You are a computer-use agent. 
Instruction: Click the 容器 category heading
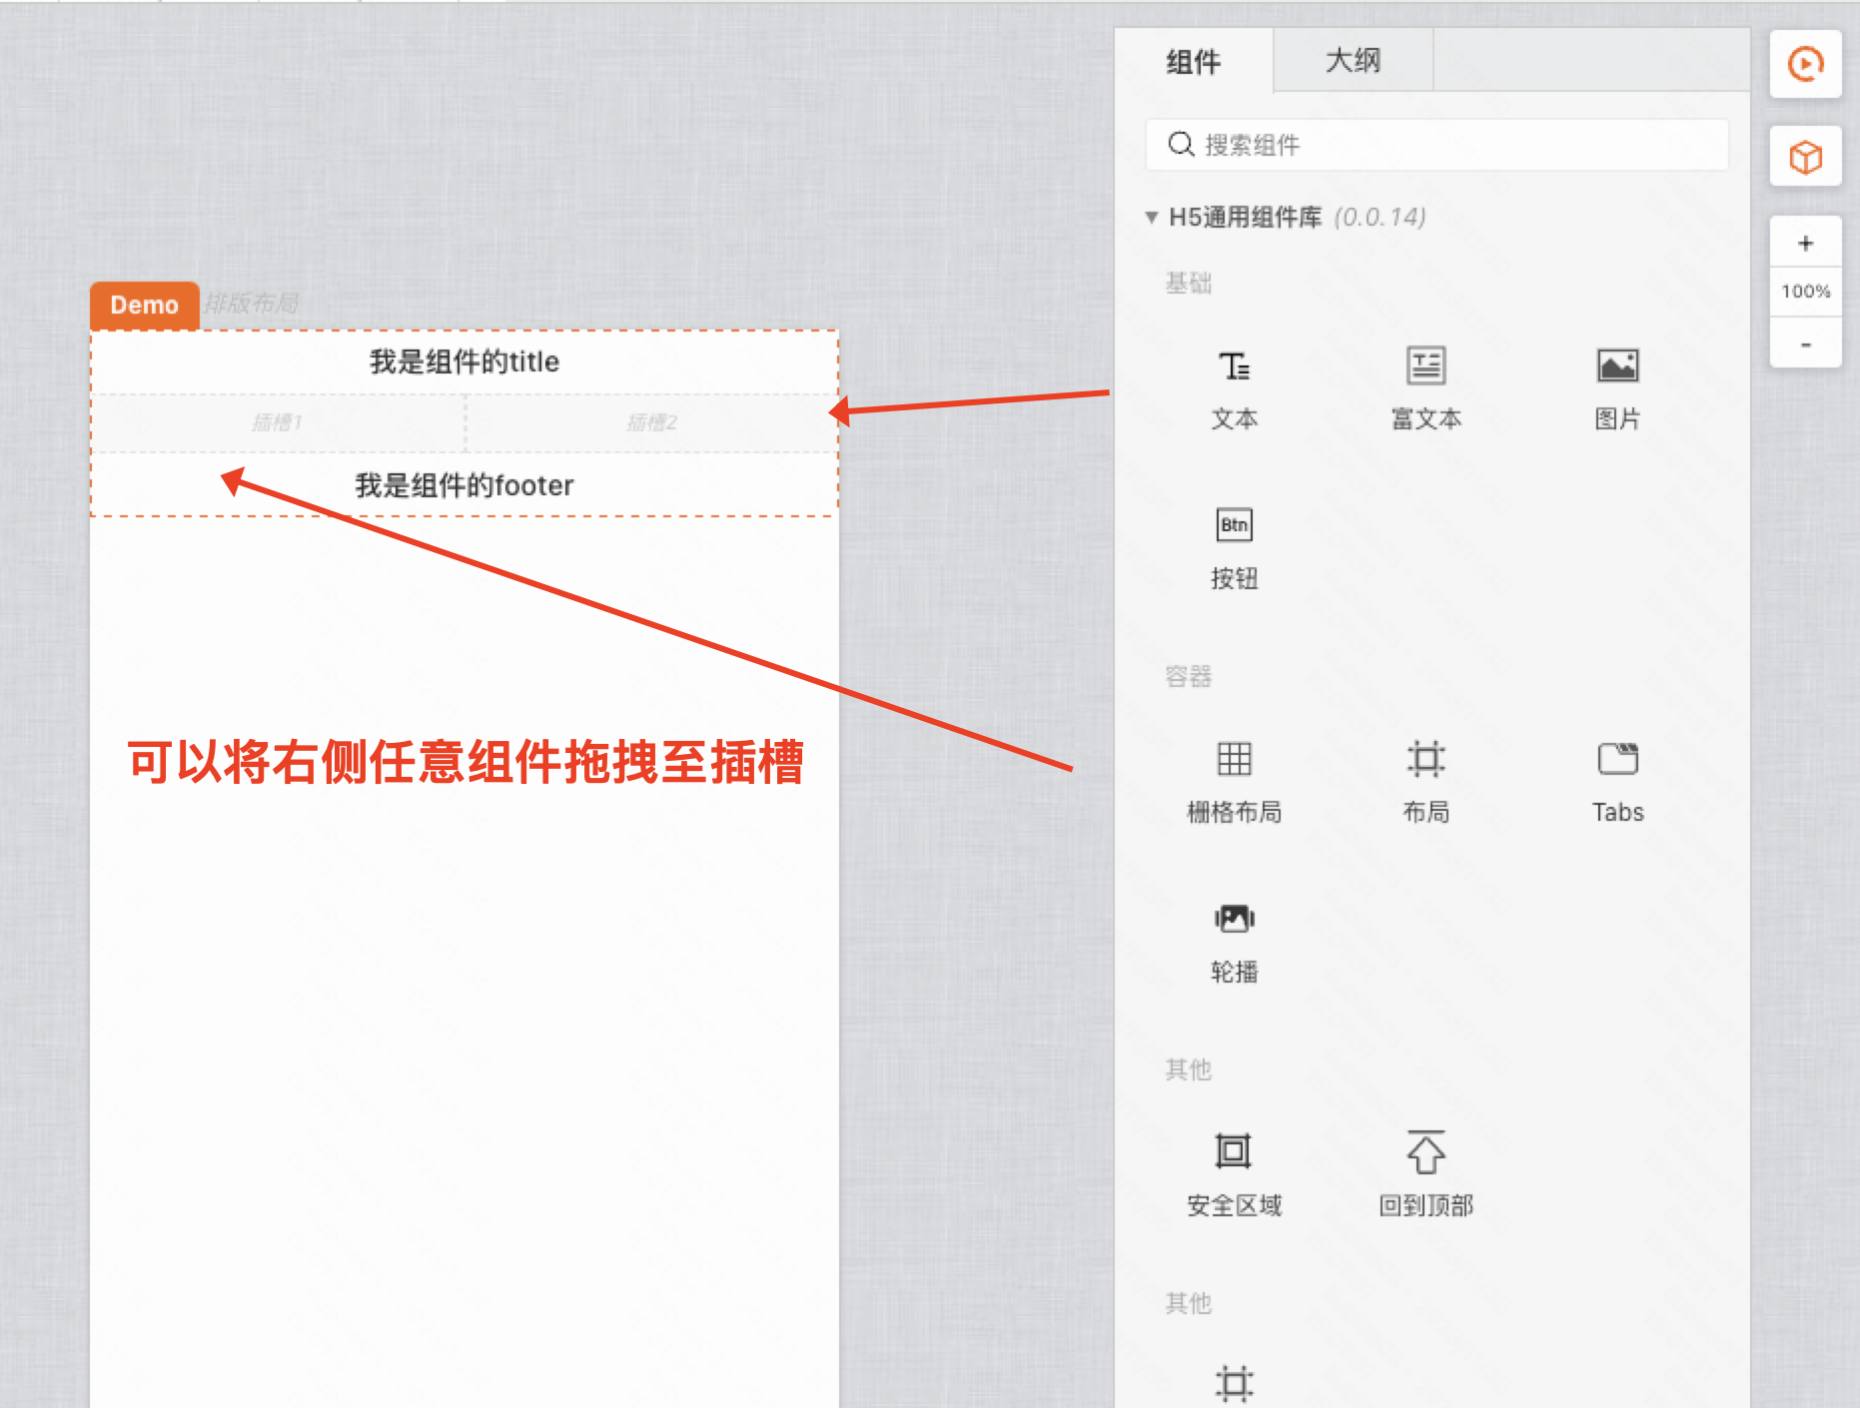click(1189, 677)
